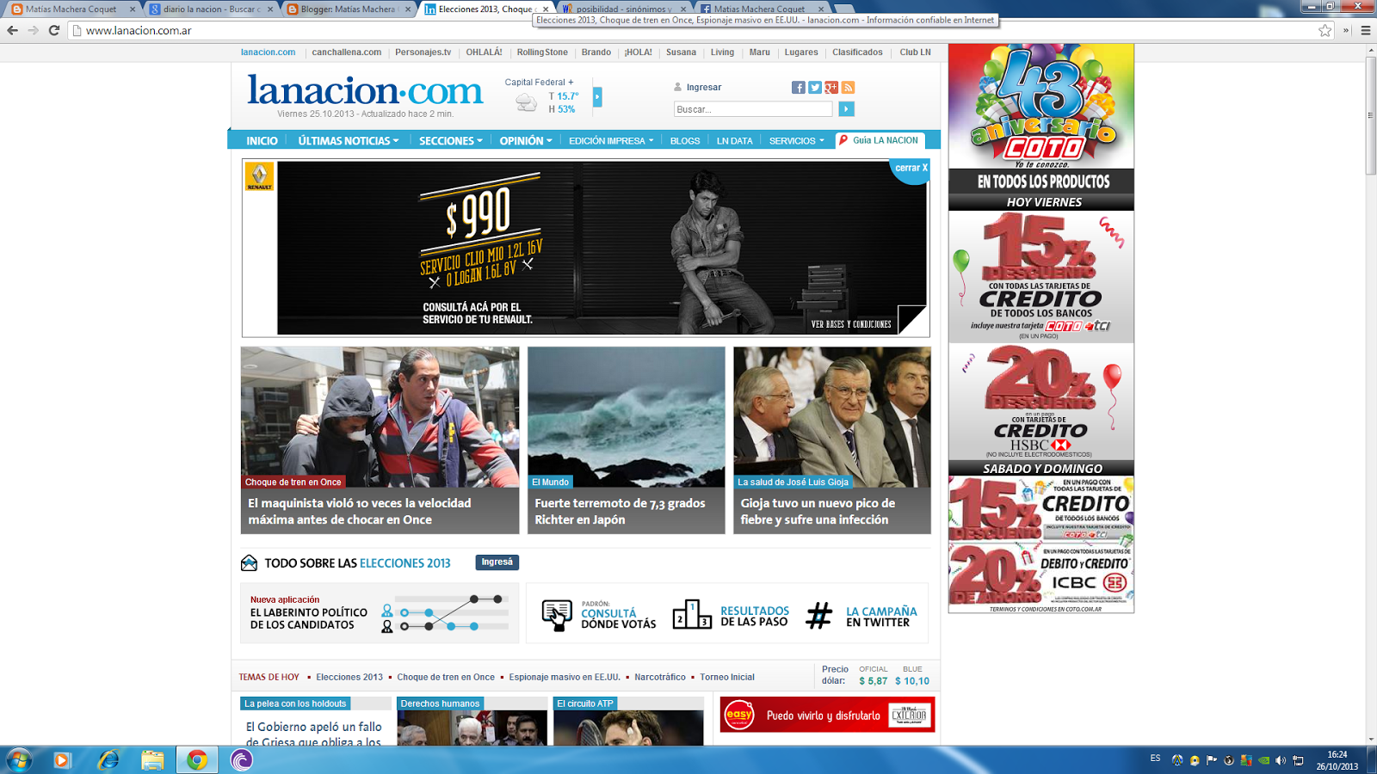
Task: Switch to the diario la nacion search tab
Action: pyautogui.click(x=211, y=9)
